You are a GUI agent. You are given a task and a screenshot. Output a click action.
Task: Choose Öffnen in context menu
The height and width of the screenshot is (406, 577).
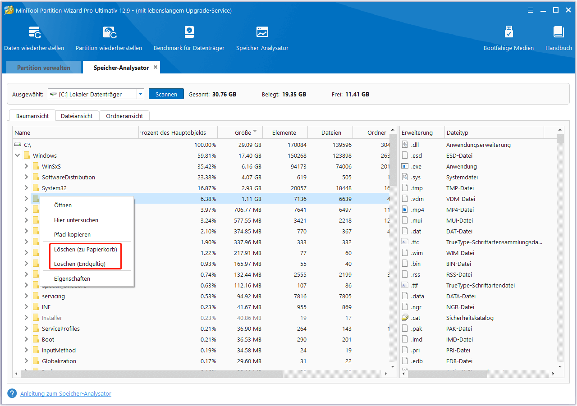(x=87, y=205)
